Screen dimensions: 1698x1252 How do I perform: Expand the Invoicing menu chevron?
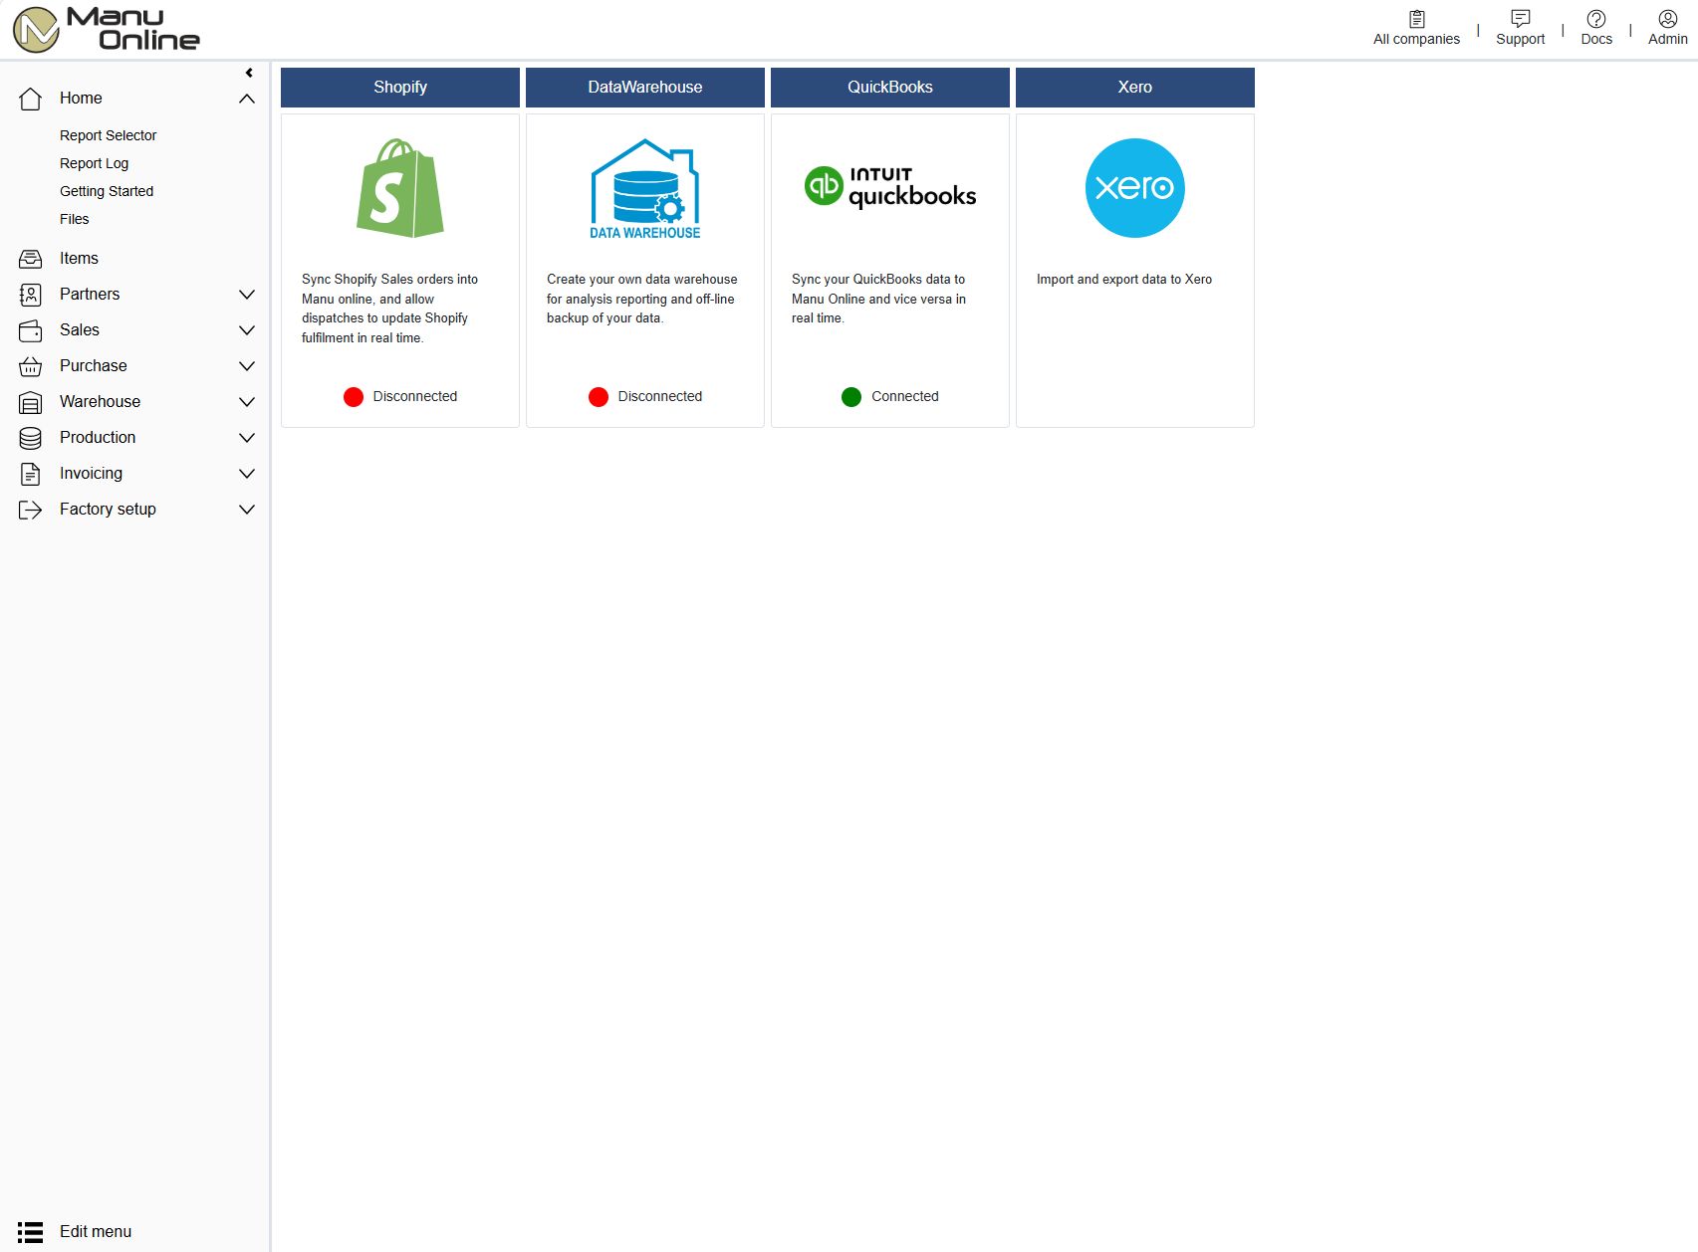click(x=247, y=474)
